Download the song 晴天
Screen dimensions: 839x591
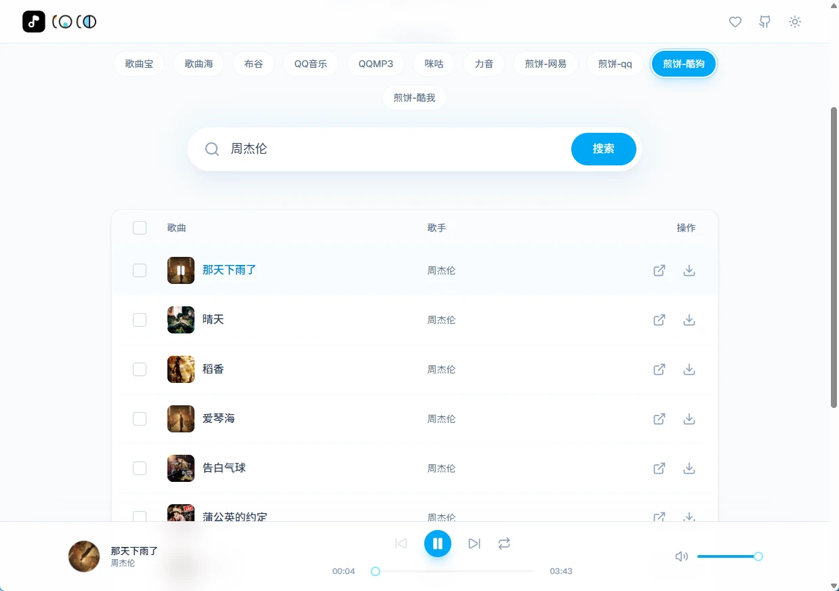[689, 320]
